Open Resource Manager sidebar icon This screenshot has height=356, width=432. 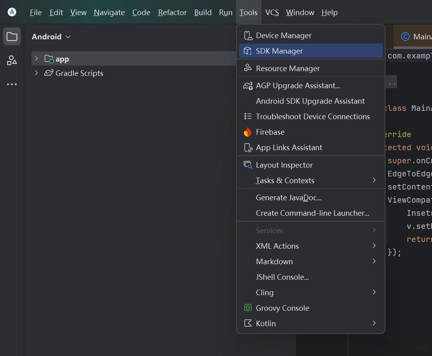coord(12,60)
